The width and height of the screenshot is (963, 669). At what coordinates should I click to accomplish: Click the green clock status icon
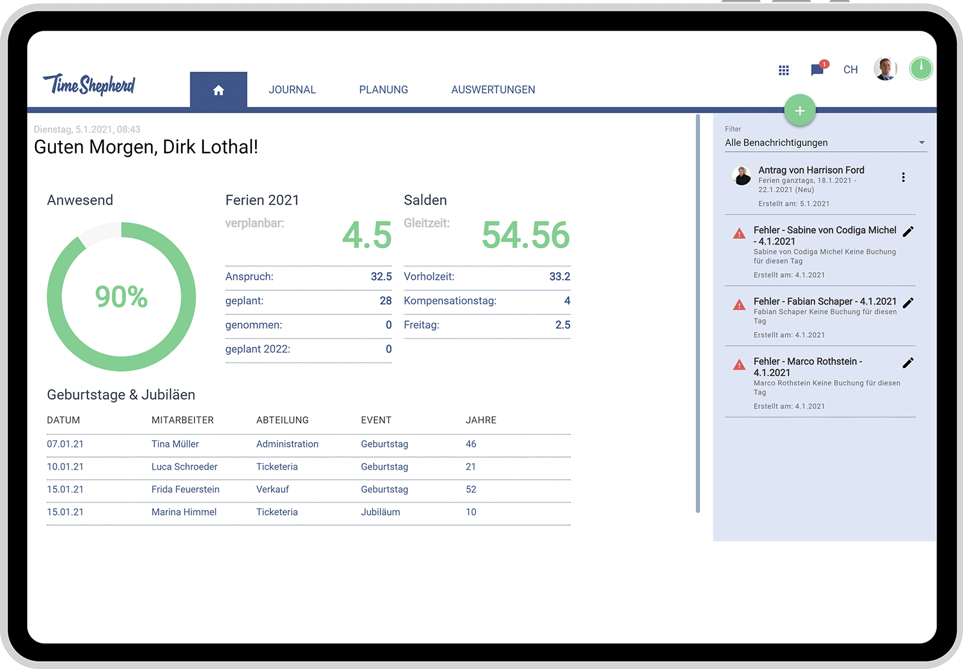coord(920,69)
